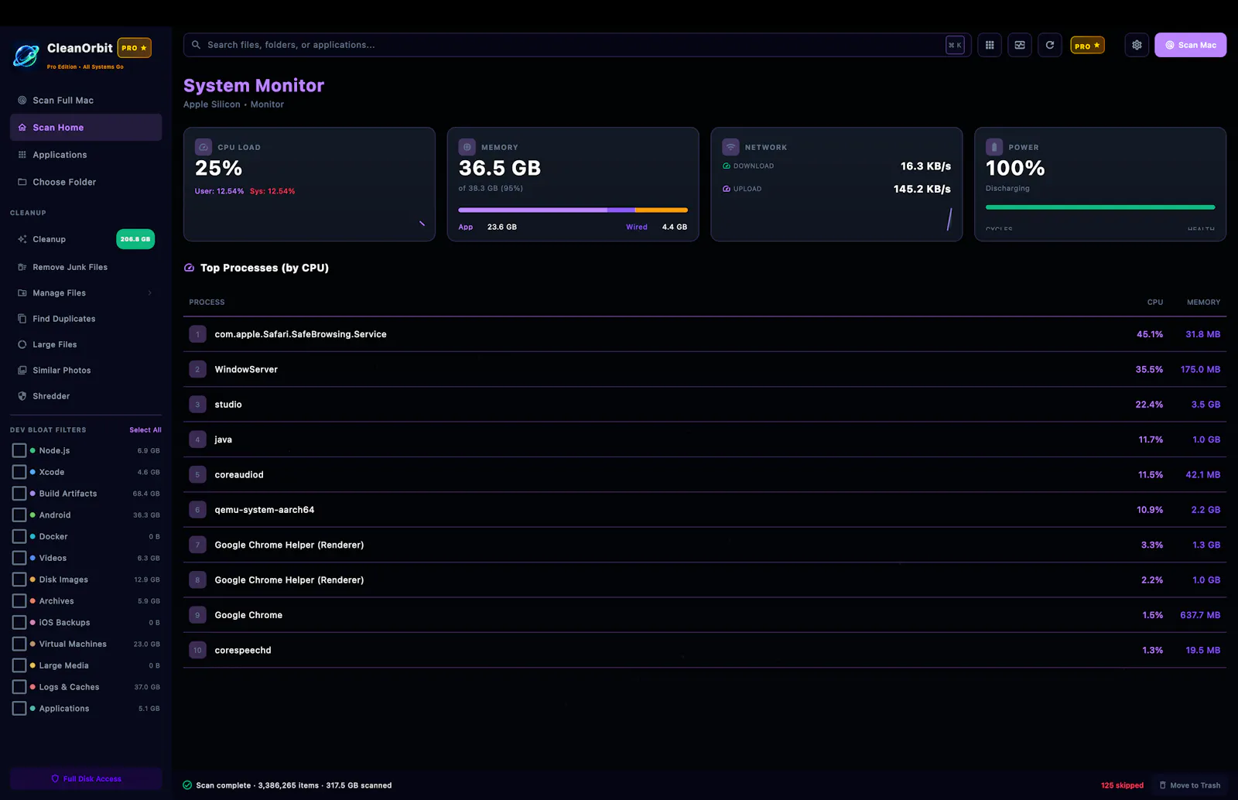The width and height of the screenshot is (1238, 800).
Task: Click the Memory card chip icon
Action: click(x=467, y=147)
